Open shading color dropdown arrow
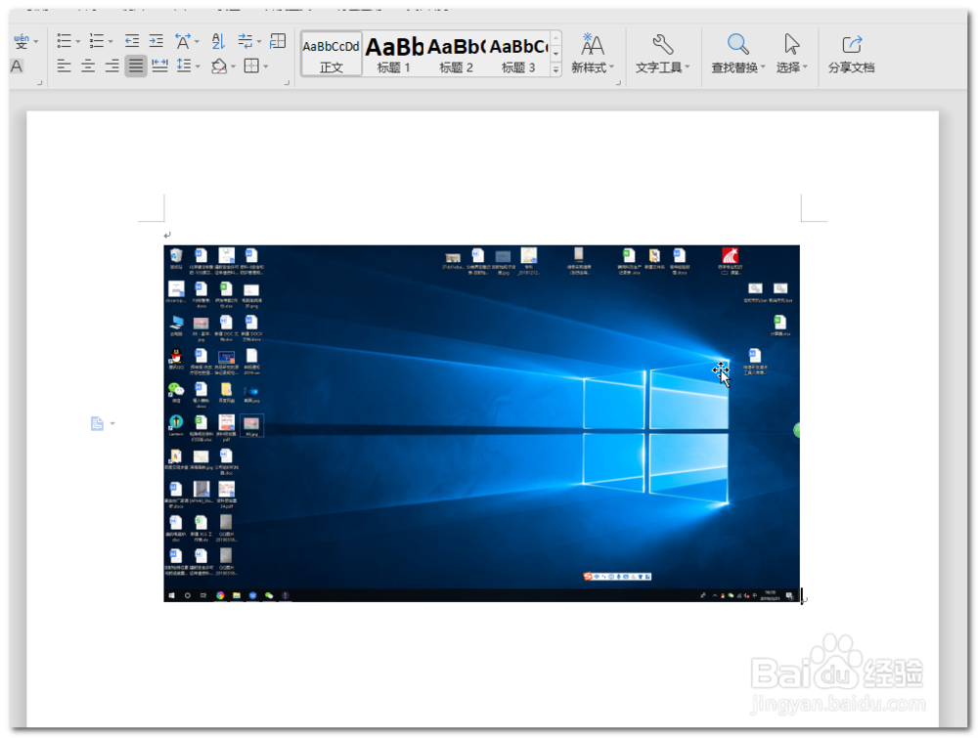The height and width of the screenshot is (738, 978). tap(234, 66)
